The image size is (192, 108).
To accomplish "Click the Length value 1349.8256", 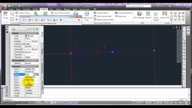I will point(32,93).
